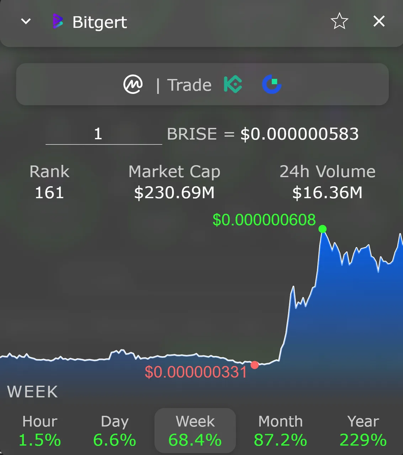Select the Week timeframe tab

(x=195, y=431)
